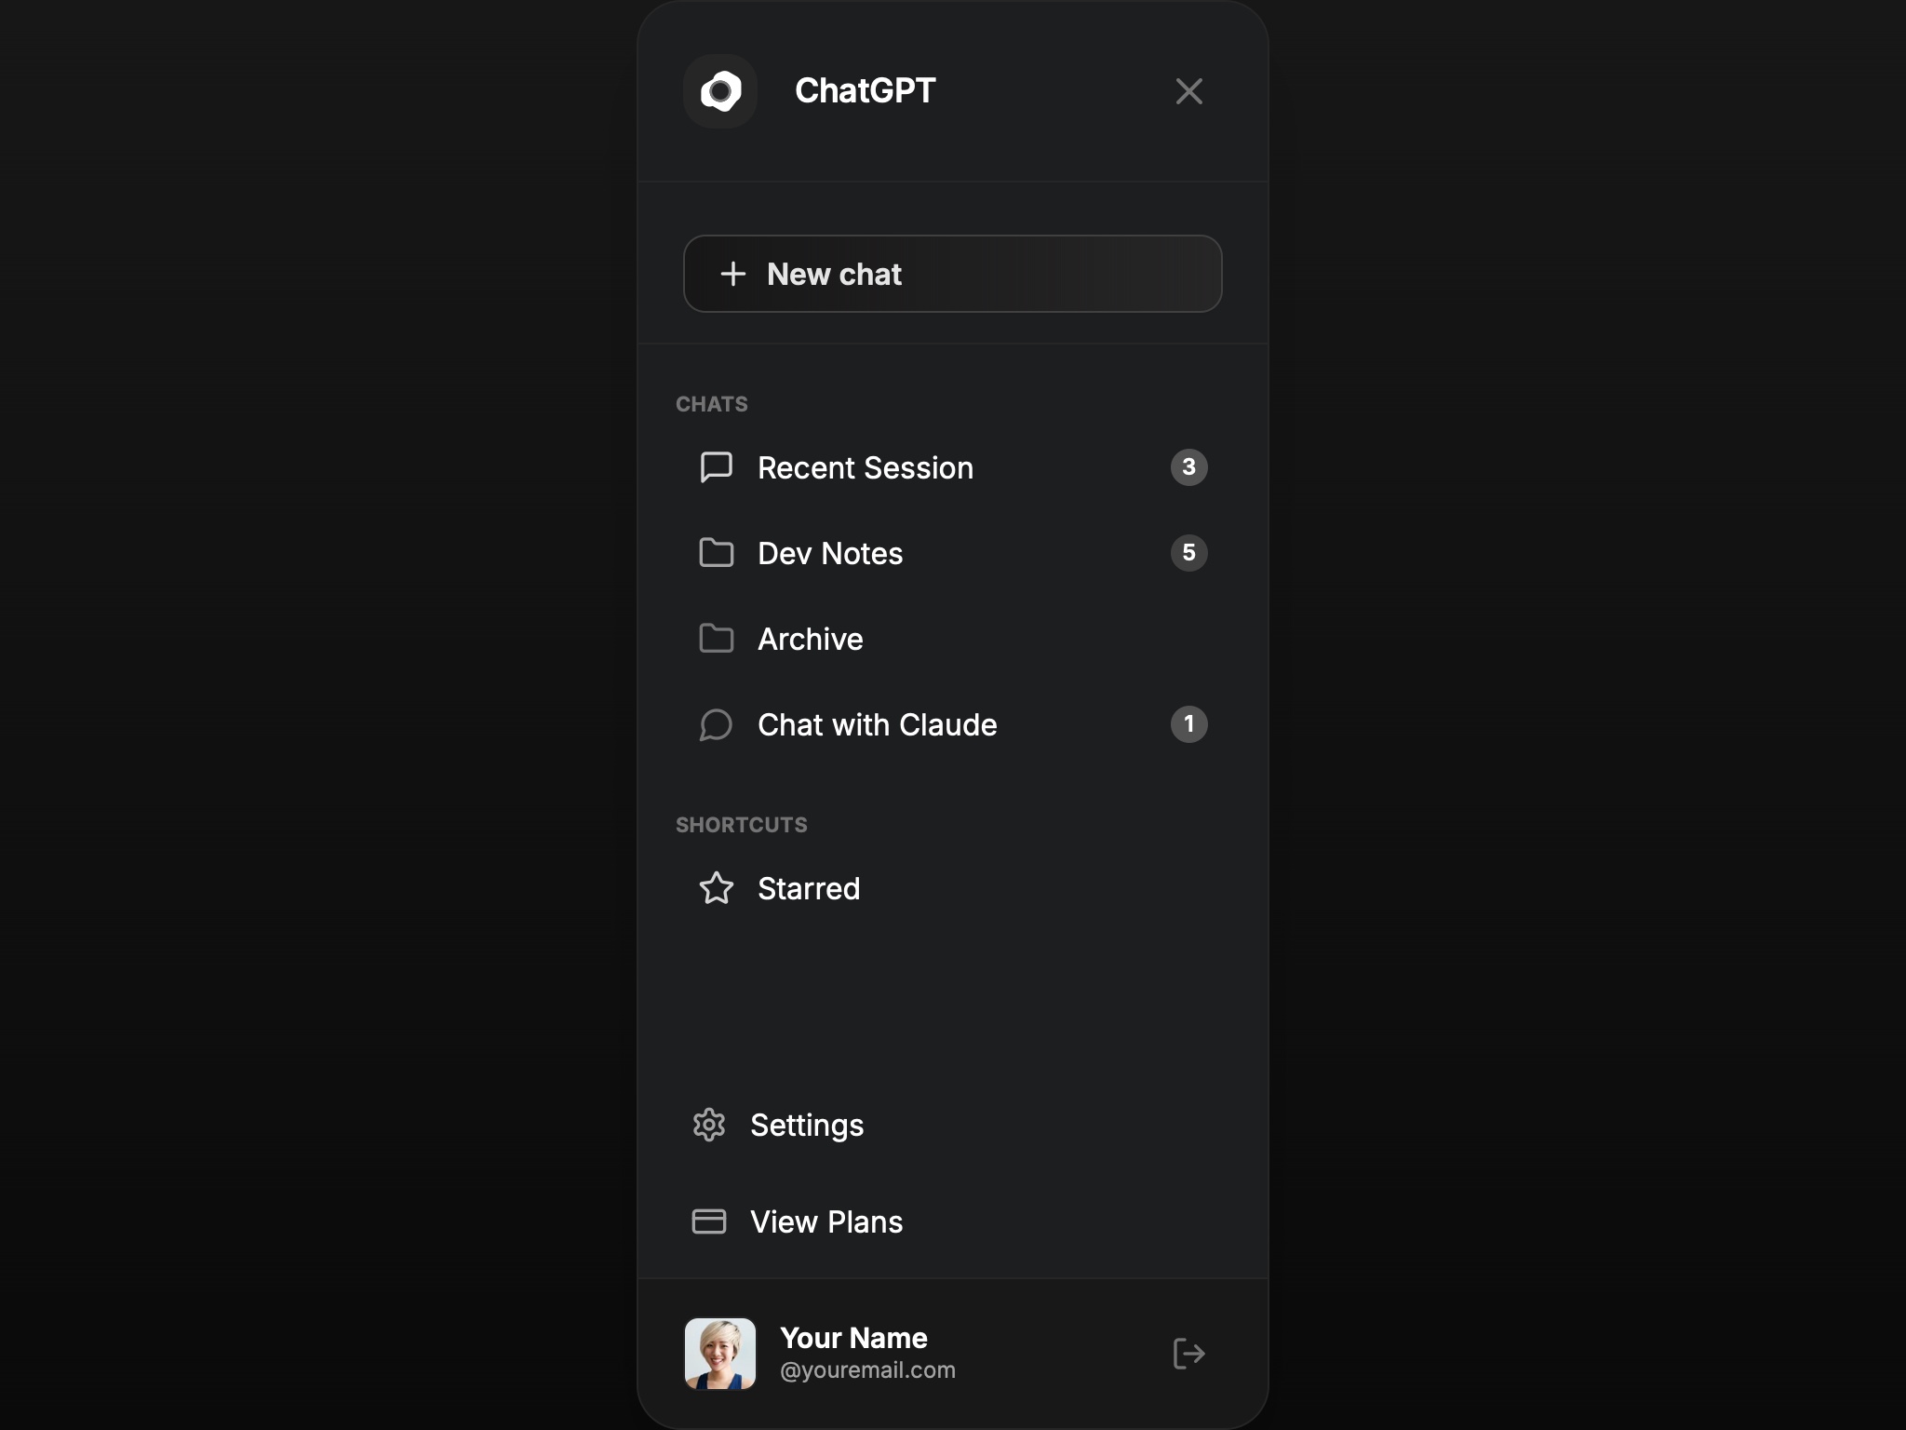Start a New chat

coord(952,274)
